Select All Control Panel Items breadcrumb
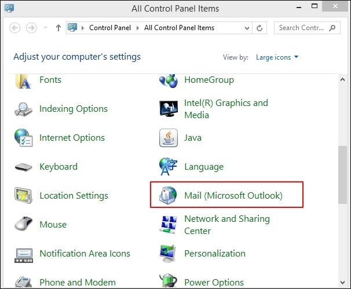Viewport: 351px width, 289px height. pos(179,28)
